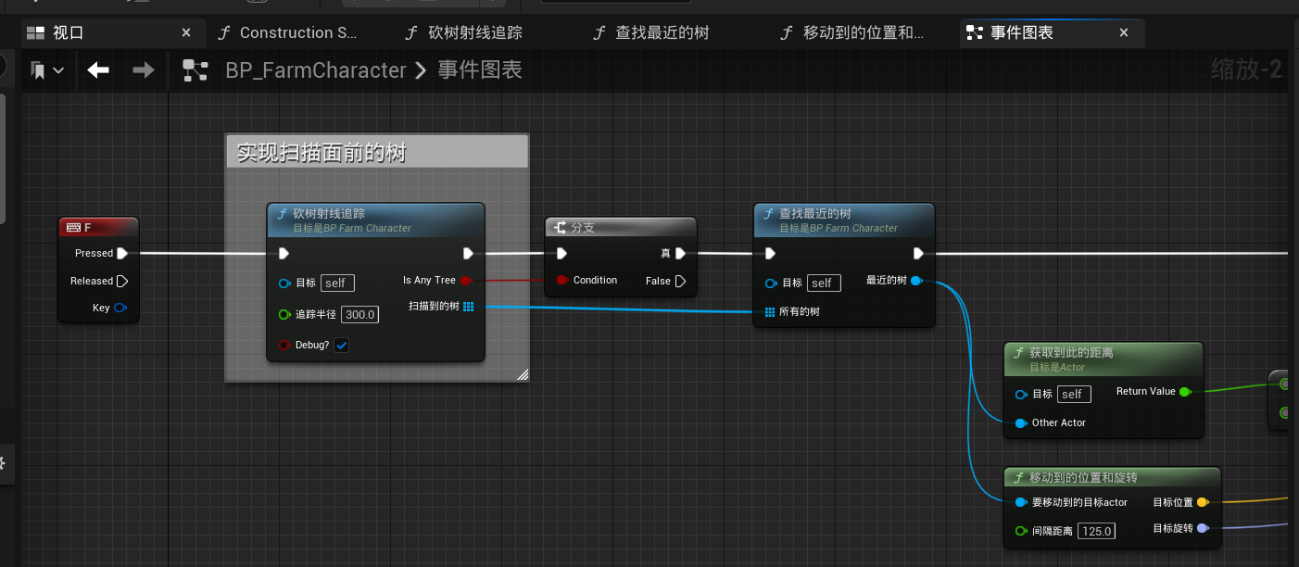The height and width of the screenshot is (567, 1299).
Task: Click the blueprint graph icon beside BP_FarmCharacter
Action: point(195,70)
